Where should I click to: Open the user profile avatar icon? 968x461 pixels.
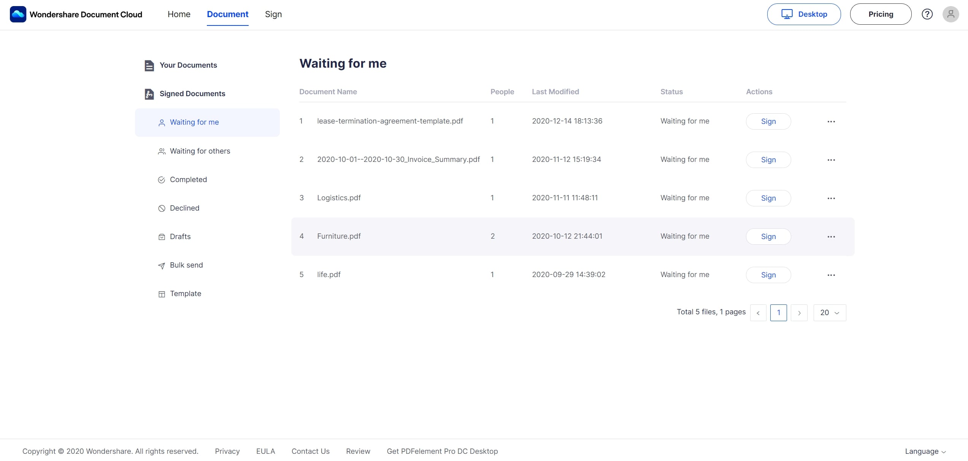pos(951,14)
